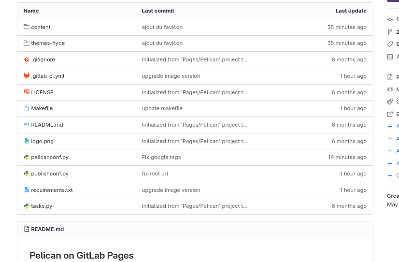
Task: Open the 'Initialized from' commit in .gitignore row
Action: click(195, 59)
